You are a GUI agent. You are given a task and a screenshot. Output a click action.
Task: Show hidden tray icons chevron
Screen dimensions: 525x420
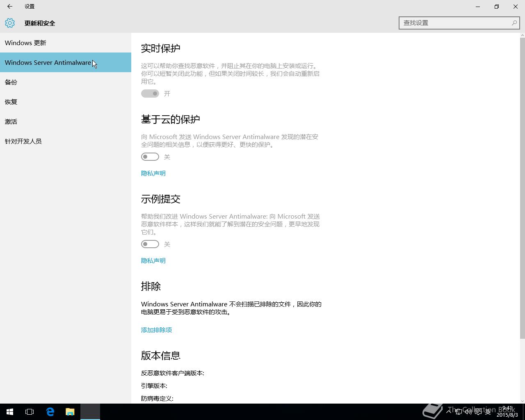coord(449,411)
